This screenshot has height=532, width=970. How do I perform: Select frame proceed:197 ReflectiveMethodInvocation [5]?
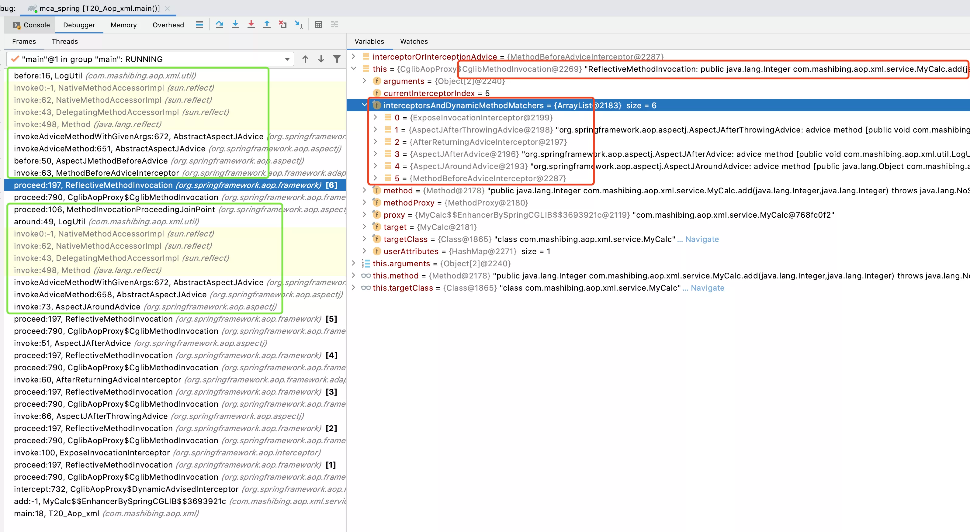click(x=175, y=319)
